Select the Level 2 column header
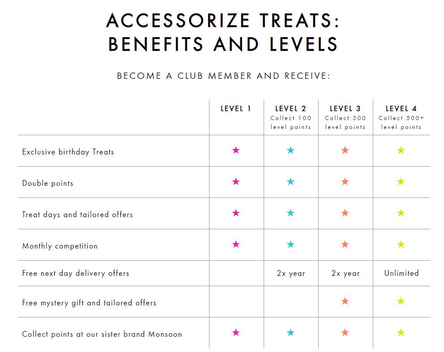This screenshot has height=352, width=444. point(290,109)
